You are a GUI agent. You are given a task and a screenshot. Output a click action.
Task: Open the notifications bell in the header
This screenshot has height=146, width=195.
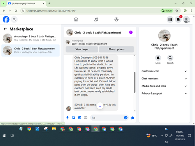coord(178,19)
